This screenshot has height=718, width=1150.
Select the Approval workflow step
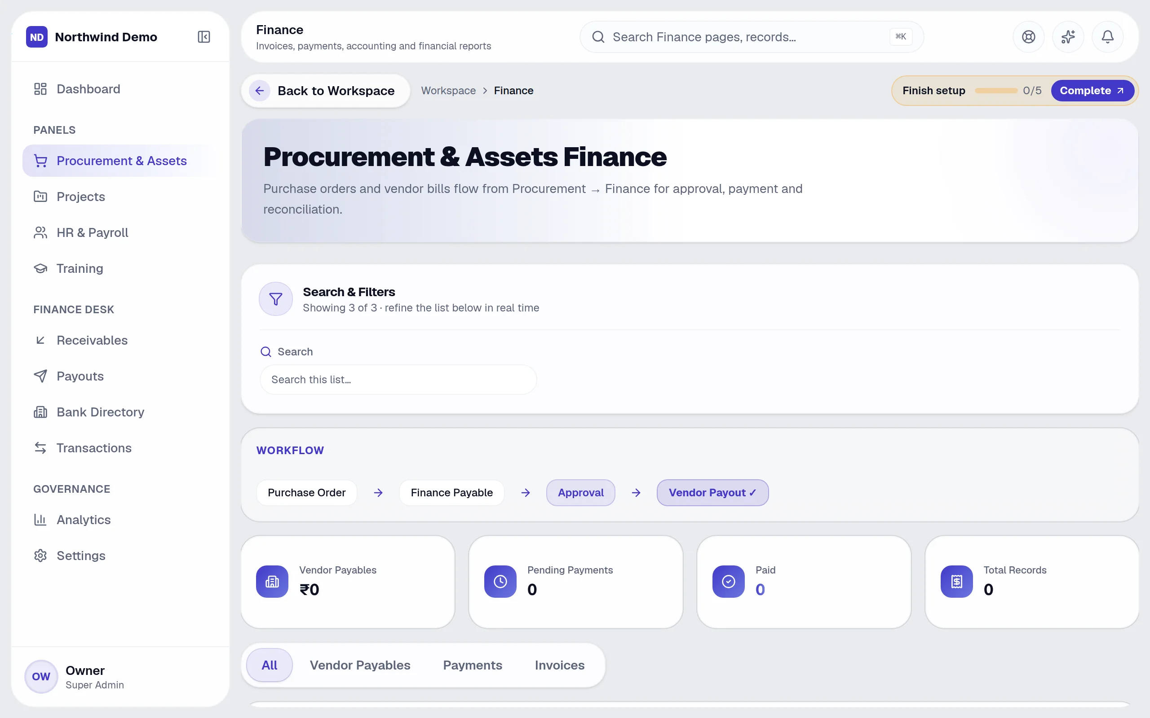click(581, 492)
